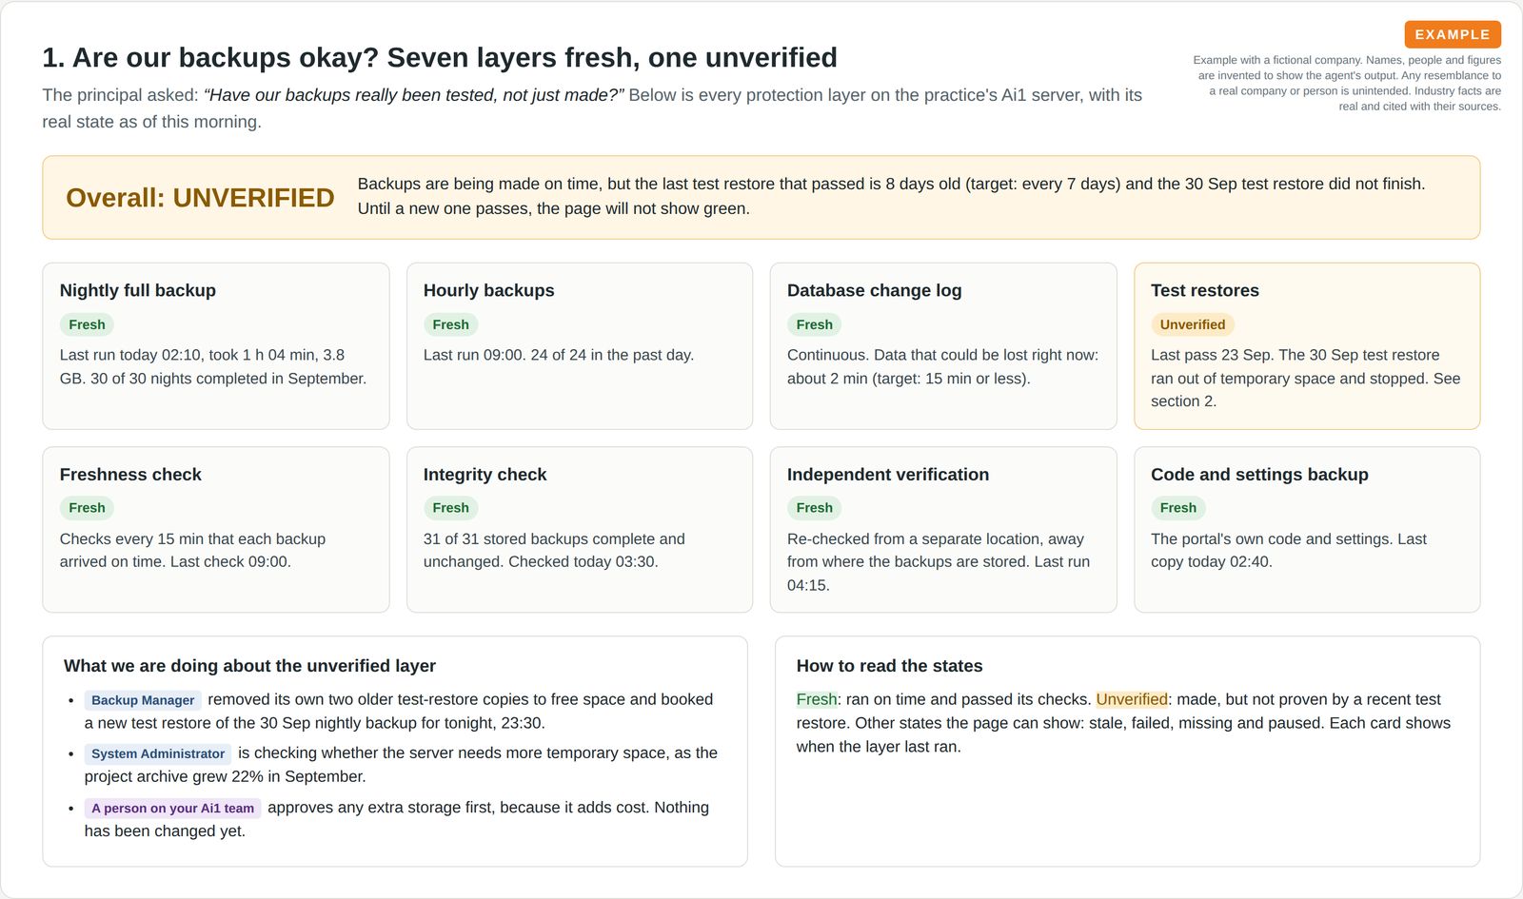Open the Test restores card title
Image resolution: width=1523 pixels, height=899 pixels.
click(1205, 290)
